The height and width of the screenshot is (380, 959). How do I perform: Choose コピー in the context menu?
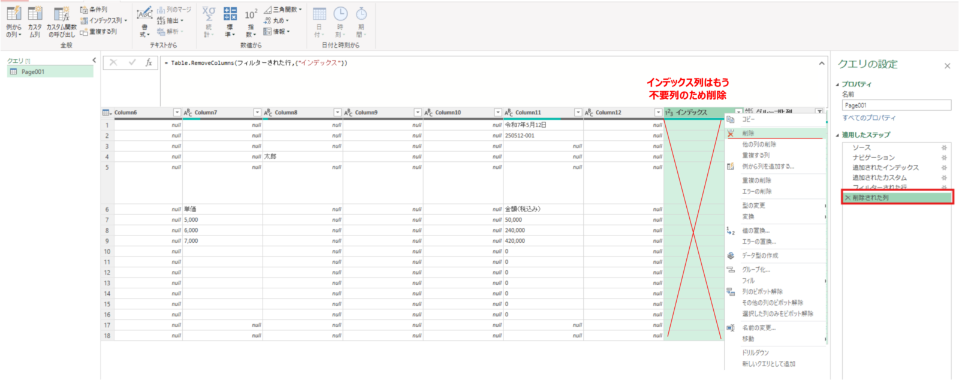[776, 119]
